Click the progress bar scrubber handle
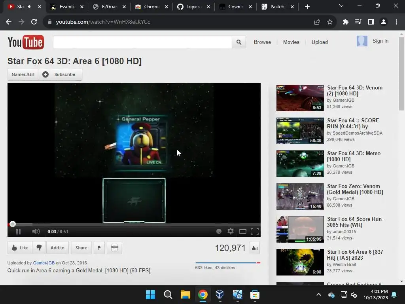The image size is (405, 304). (12, 224)
